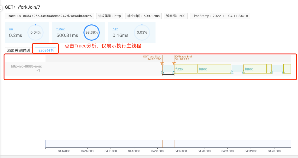The image size is (298, 158).
Task: Click the IO/Trace End star marker
Action: [174, 63]
